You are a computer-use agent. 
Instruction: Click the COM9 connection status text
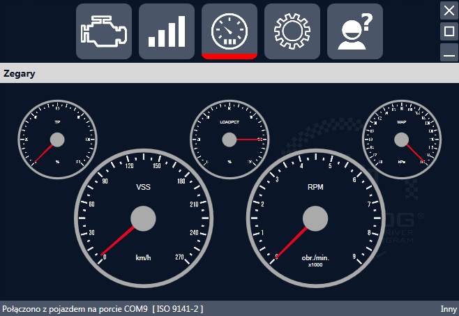click(103, 309)
